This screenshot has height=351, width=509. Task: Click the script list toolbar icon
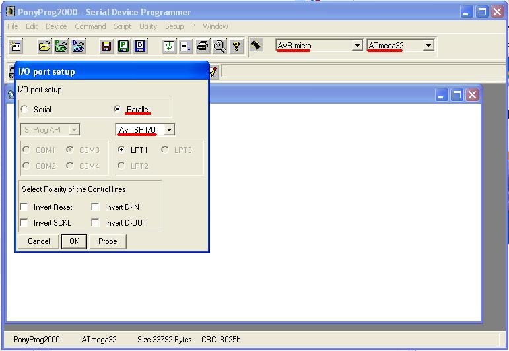(186, 46)
